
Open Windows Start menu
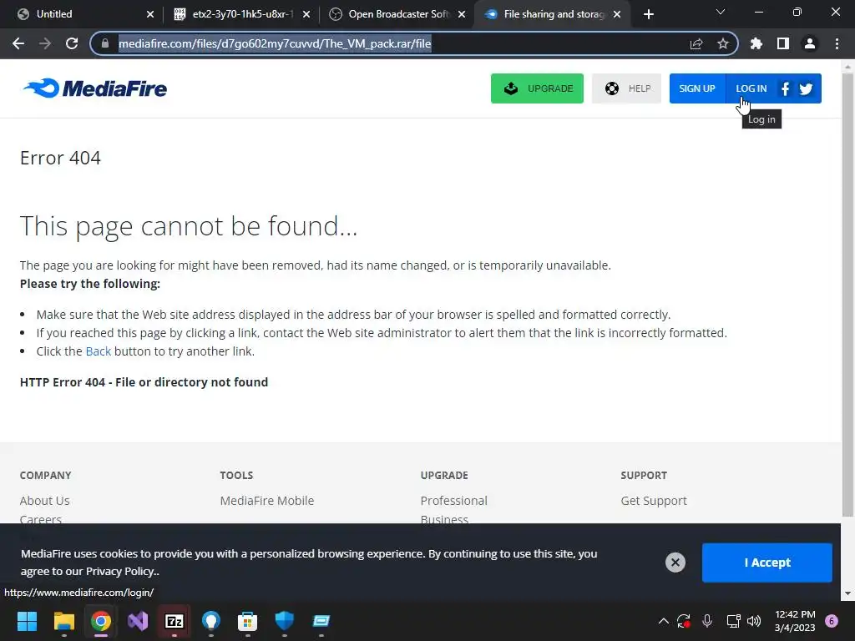(x=27, y=621)
